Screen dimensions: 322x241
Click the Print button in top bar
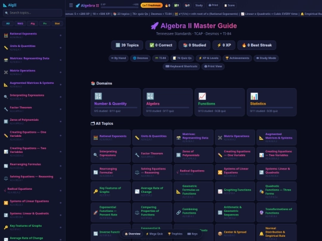213,5
